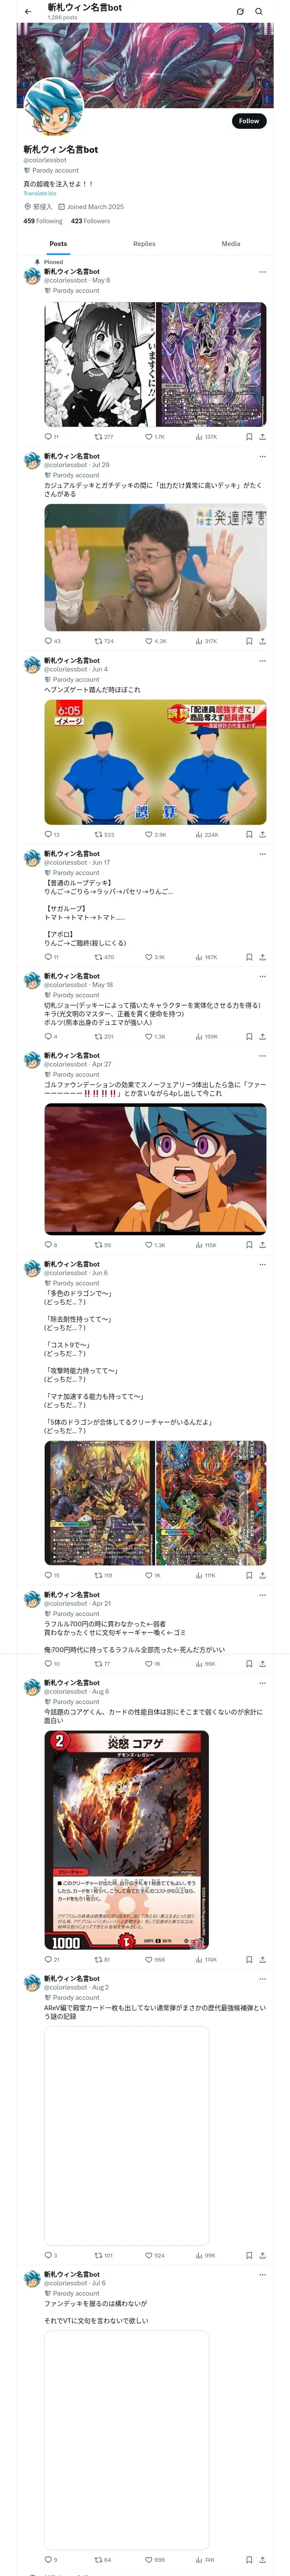Go back using the top-left arrow
Viewport: 290px width, 2576px height.
point(28,11)
